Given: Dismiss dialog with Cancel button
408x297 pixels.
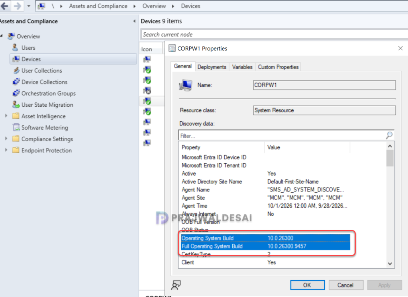Looking at the screenshot, I should click(345, 285).
